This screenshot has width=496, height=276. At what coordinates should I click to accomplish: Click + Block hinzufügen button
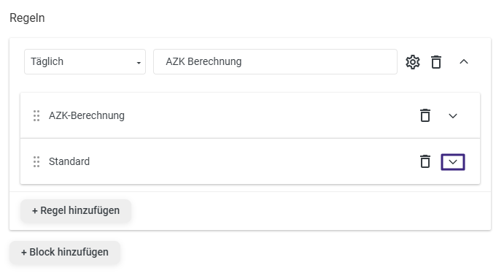click(65, 252)
